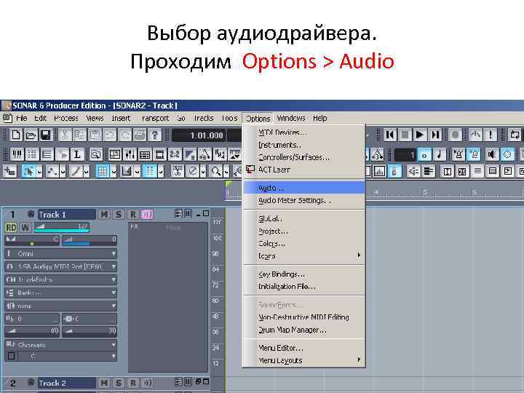
Task: Choose Colors... menu entry
Action: [303, 244]
